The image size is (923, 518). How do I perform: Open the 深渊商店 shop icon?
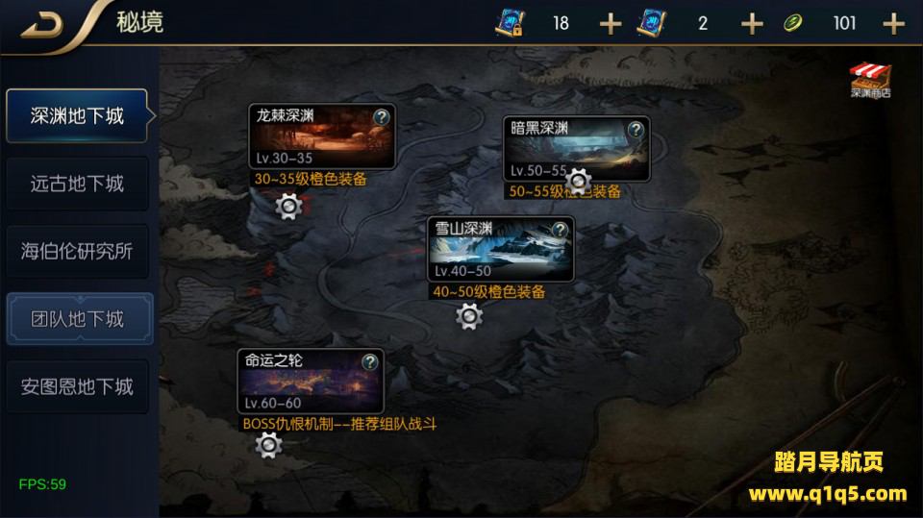click(x=870, y=80)
